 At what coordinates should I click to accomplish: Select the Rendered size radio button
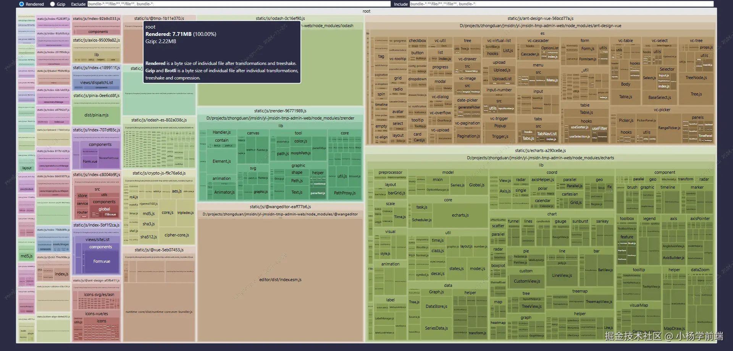pyautogui.click(x=21, y=4)
